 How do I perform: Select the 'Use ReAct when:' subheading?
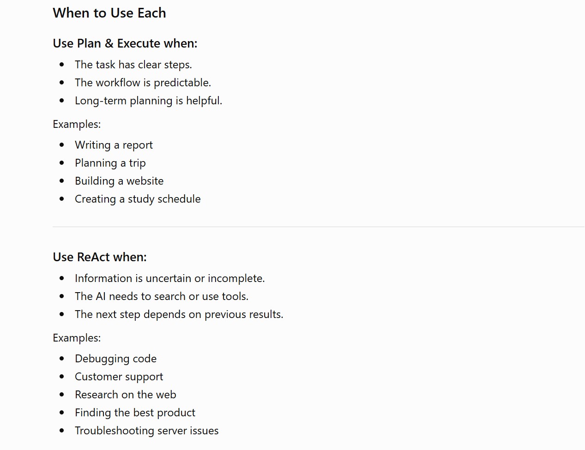pos(100,257)
